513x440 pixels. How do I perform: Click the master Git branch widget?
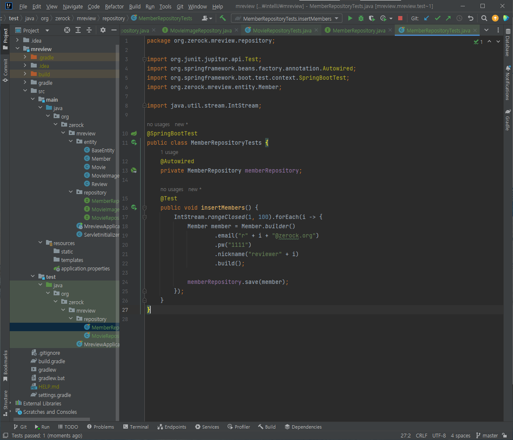(487, 435)
